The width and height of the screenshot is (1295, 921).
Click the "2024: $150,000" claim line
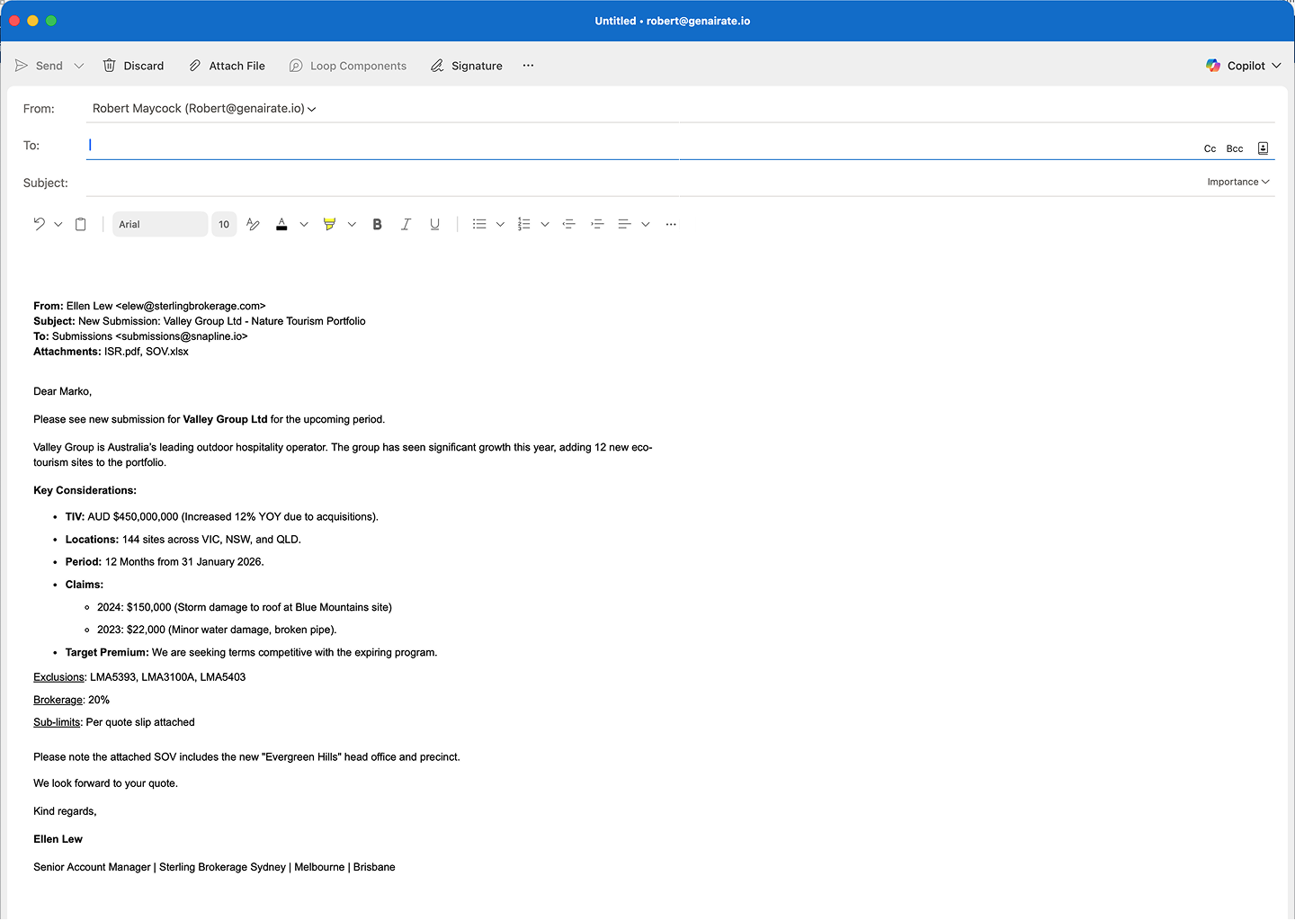tap(245, 608)
